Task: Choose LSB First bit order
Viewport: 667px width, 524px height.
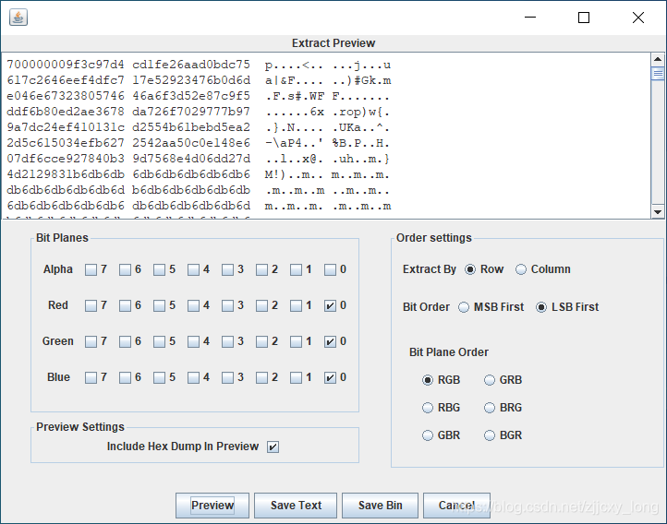Action: [x=541, y=307]
